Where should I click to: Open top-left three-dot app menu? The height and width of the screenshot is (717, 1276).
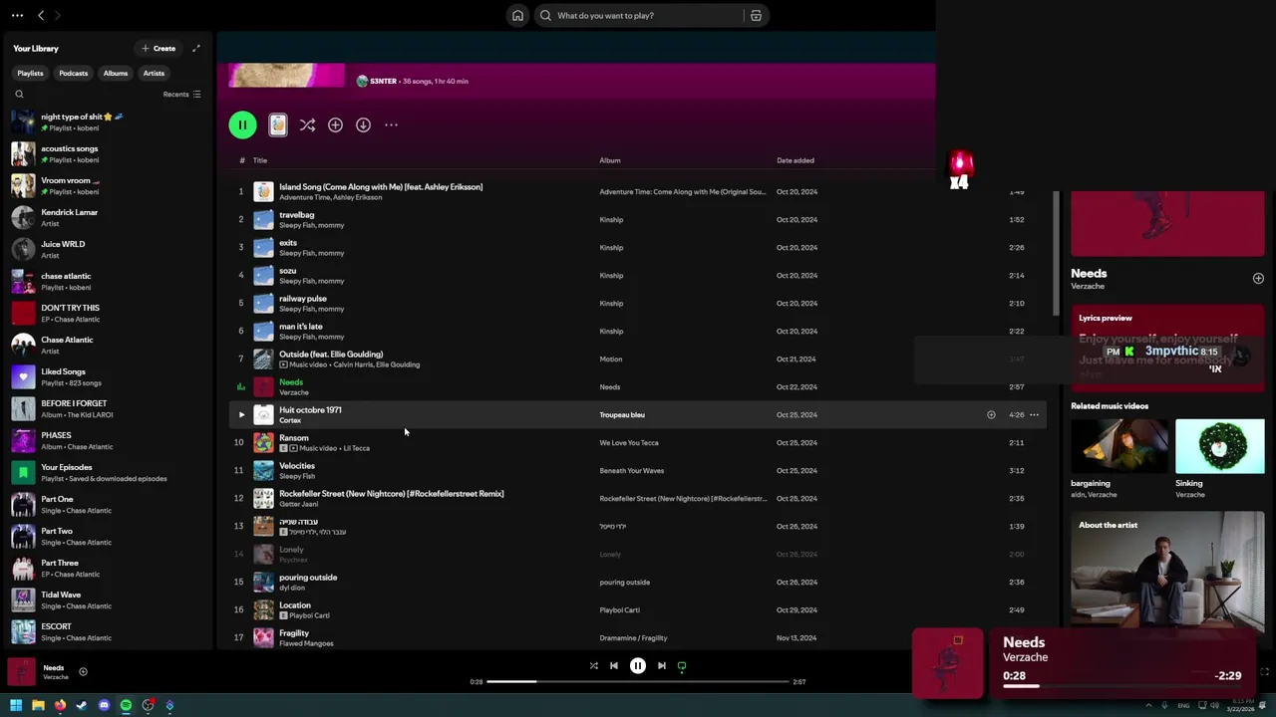(x=17, y=16)
